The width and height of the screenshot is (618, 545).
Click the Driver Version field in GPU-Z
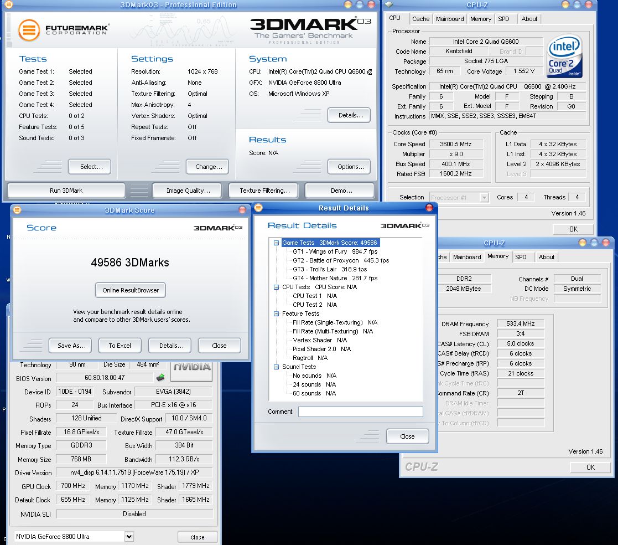click(134, 472)
